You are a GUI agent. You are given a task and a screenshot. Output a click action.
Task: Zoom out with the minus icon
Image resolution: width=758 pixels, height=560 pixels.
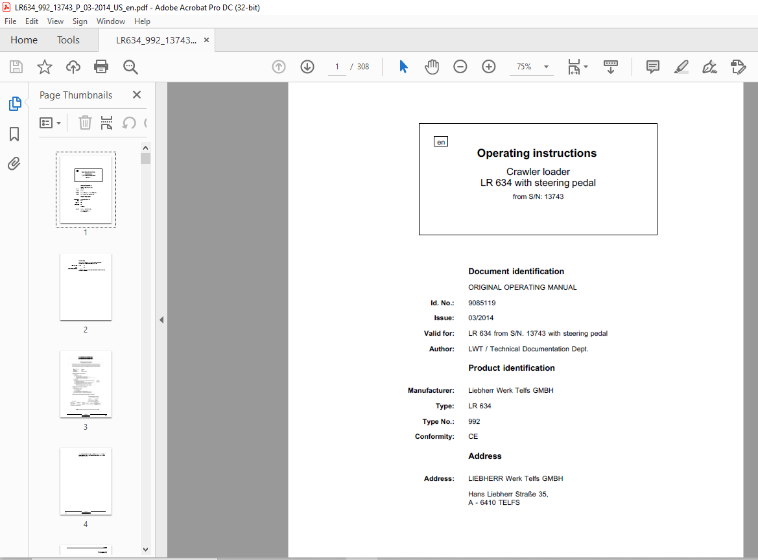click(460, 67)
